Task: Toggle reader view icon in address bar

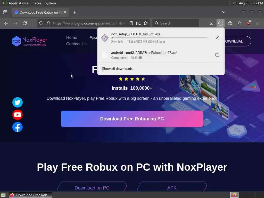Action: tap(131, 23)
